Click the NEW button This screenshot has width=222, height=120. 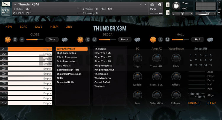[x=9, y=27]
